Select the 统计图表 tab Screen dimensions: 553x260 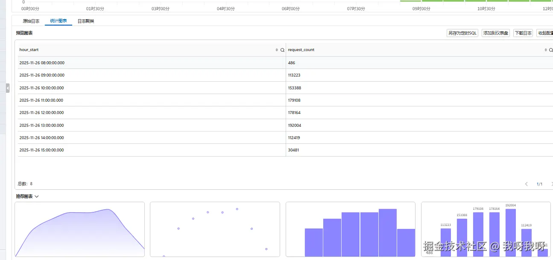[59, 21]
